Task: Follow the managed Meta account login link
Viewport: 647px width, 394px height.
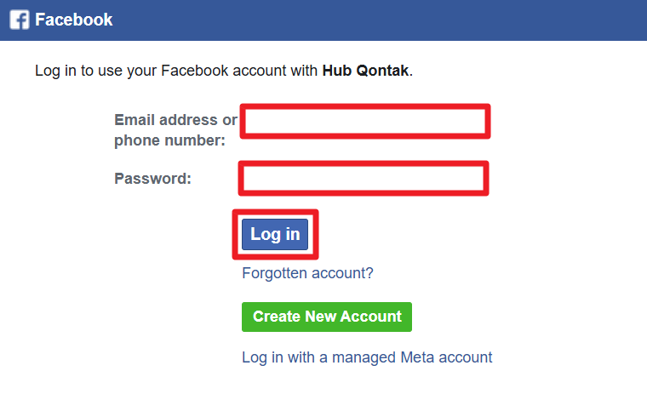Action: click(367, 357)
